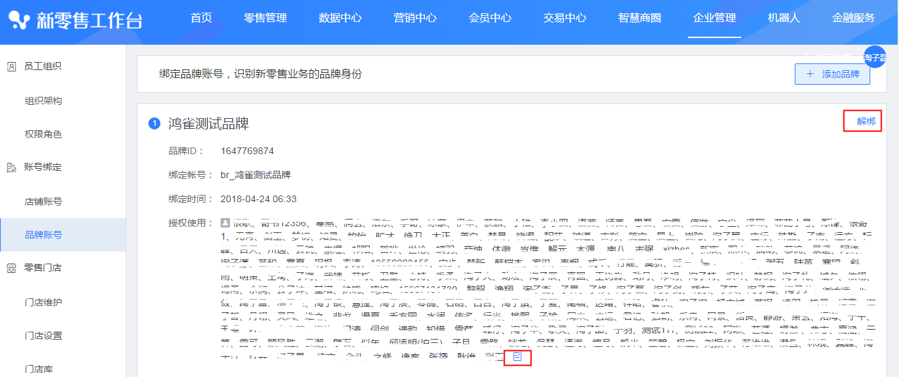Expand the 账号绑定 sidebar section
This screenshot has height=377, width=899.
tap(43, 167)
